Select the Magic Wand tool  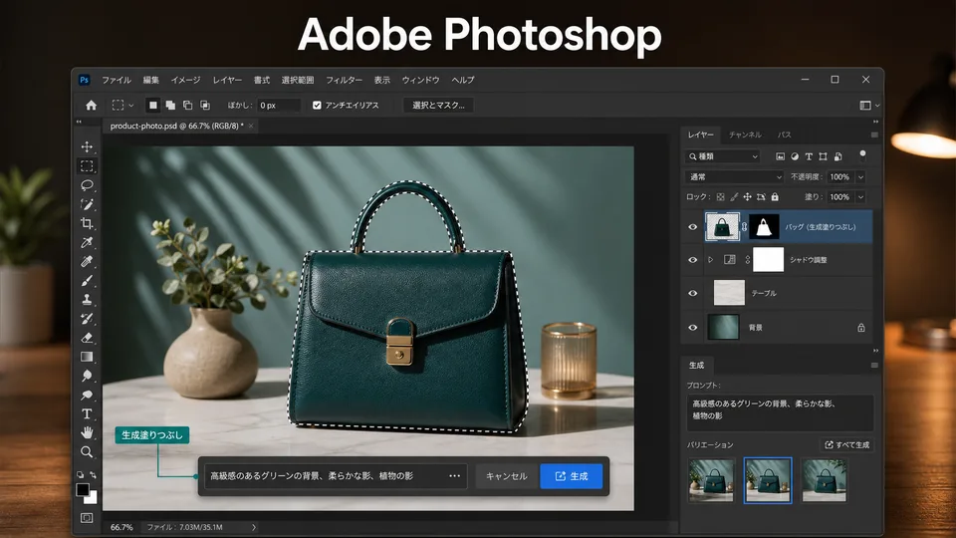(87, 203)
